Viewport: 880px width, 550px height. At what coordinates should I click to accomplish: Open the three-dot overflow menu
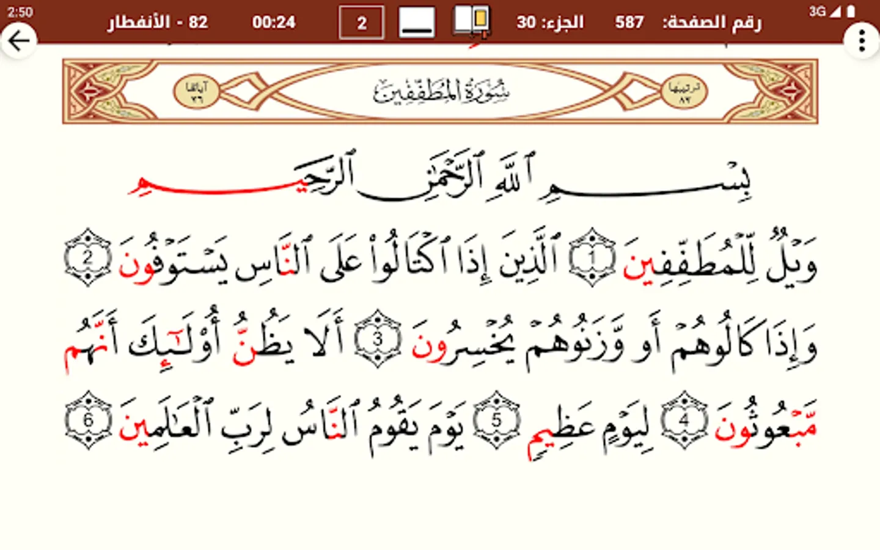pyautogui.click(x=862, y=41)
